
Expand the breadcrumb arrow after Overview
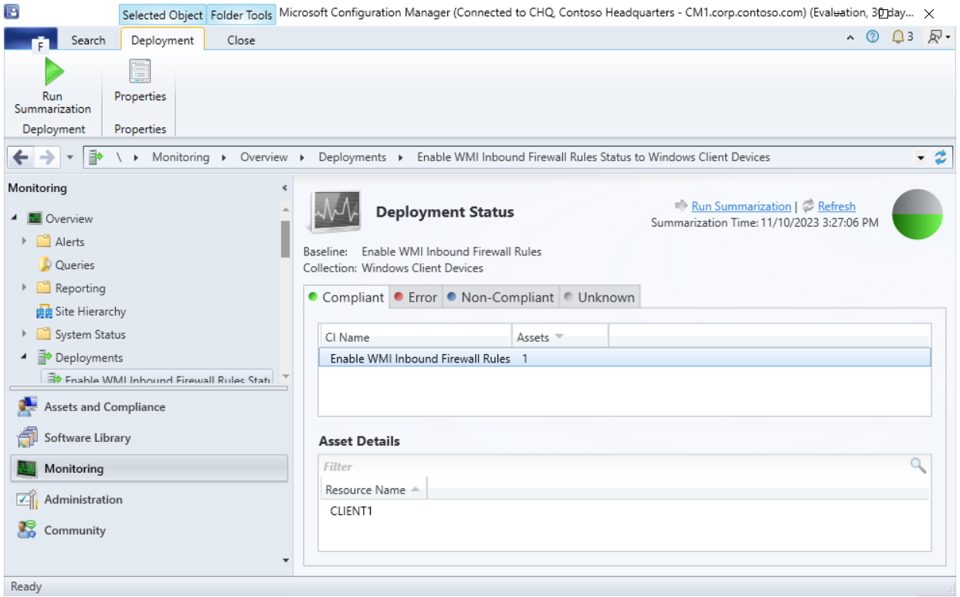302,157
